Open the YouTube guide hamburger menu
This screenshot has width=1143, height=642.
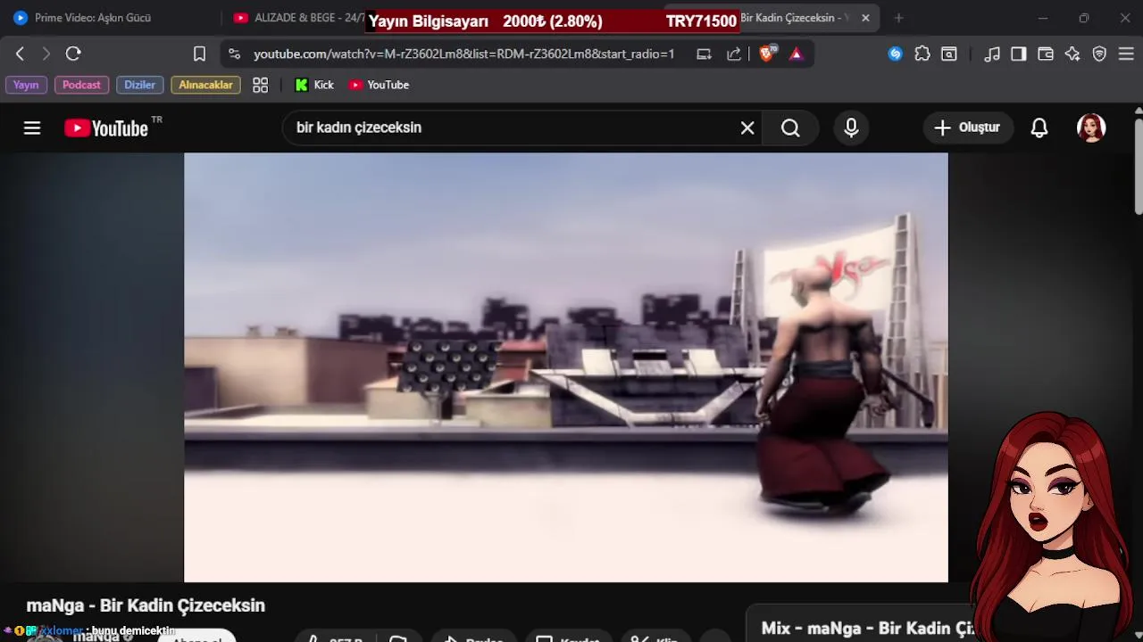pyautogui.click(x=32, y=128)
